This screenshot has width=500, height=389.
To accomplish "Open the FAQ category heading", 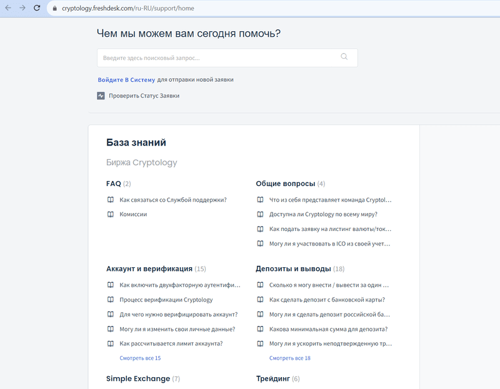I will (114, 184).
